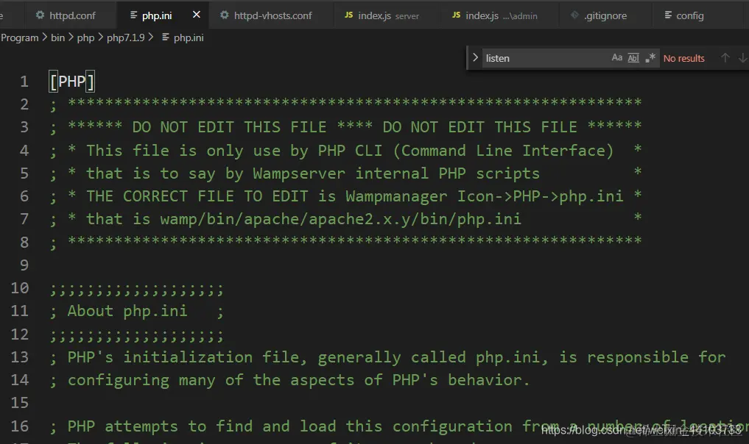
Task: Click php.ini breadcrumb file
Action: [x=189, y=37]
